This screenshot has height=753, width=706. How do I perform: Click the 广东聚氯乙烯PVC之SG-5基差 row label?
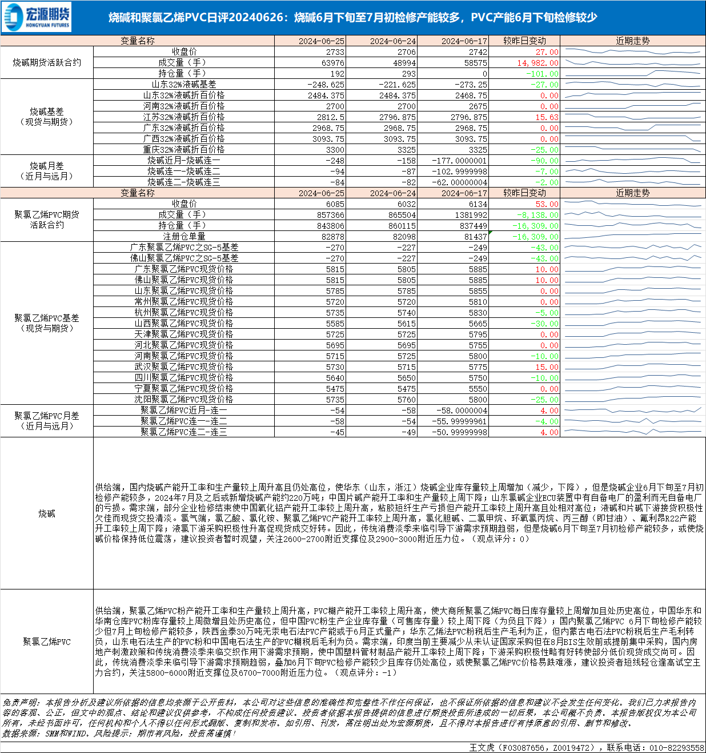pos(183,248)
